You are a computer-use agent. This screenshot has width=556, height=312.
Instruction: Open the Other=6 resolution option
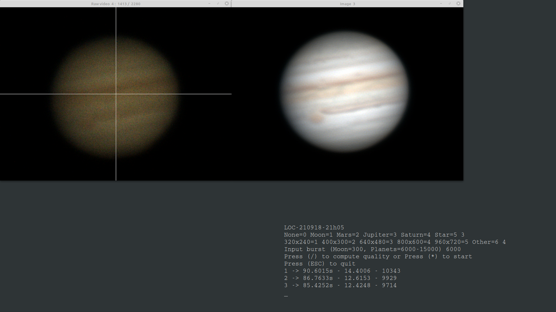pos(486,242)
